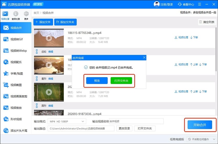Move the sunset rocks video down
Screen dimensions: 218x144
point(203,64)
